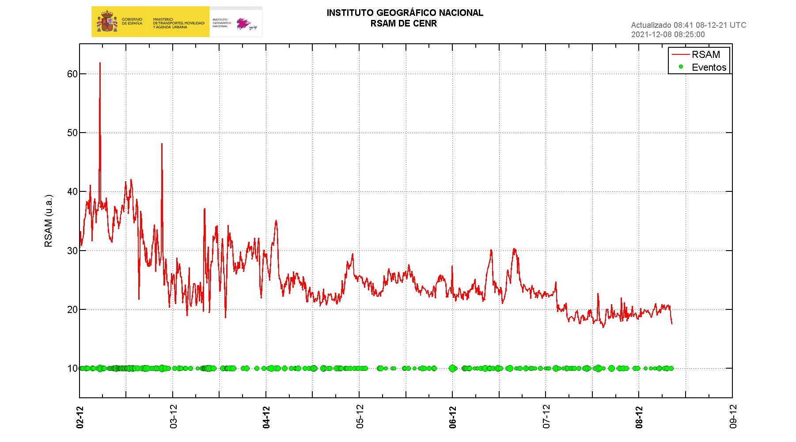
Task: Click the 02-12 date tick label
Action: pyautogui.click(x=80, y=416)
